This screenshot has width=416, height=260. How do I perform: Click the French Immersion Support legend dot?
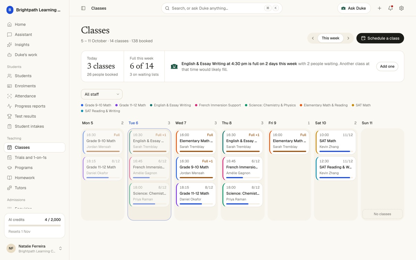pyautogui.click(x=196, y=105)
